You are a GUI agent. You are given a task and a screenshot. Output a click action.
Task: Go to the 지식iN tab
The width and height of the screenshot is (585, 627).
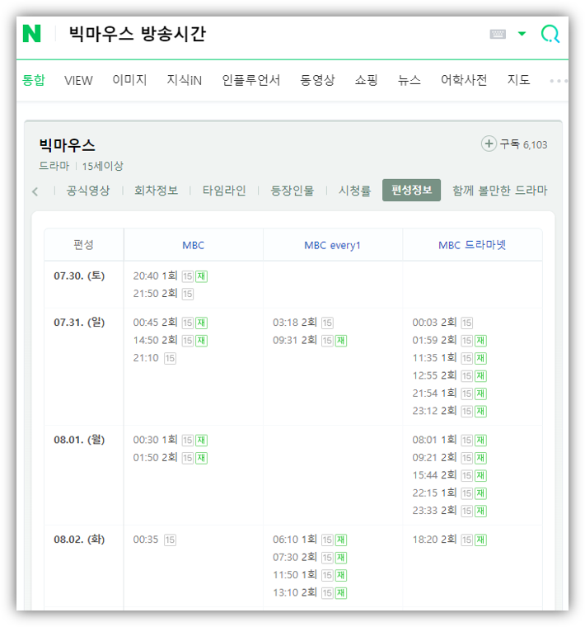point(184,80)
